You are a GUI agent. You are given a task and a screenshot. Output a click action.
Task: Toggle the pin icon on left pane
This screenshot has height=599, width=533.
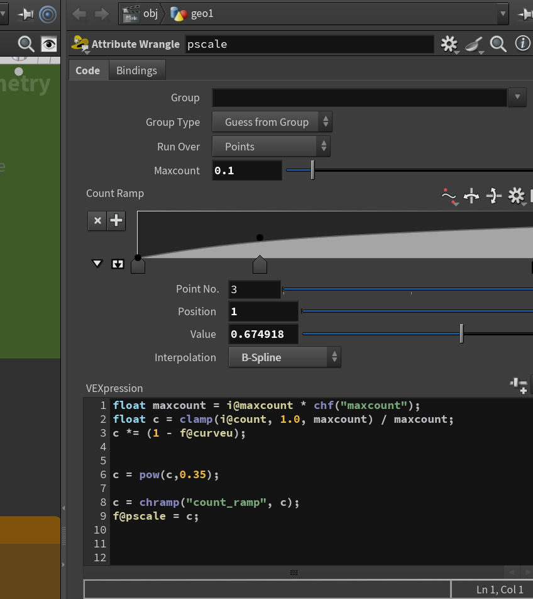click(26, 14)
